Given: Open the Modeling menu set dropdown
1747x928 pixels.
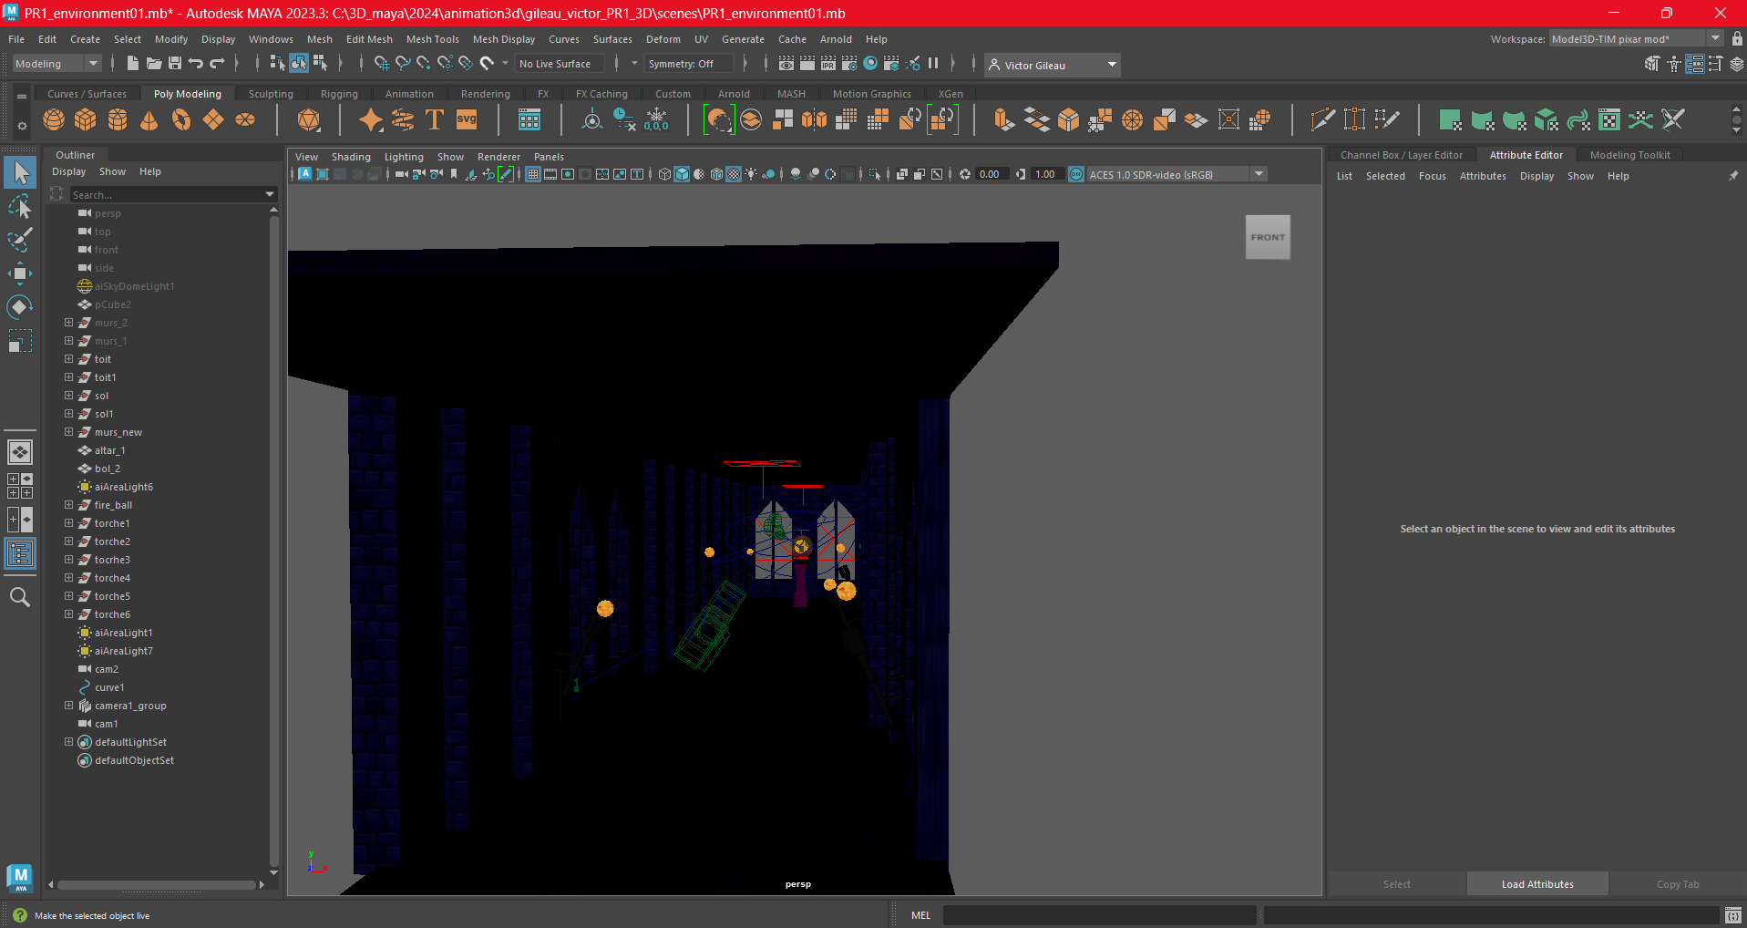Looking at the screenshot, I should pyautogui.click(x=57, y=64).
